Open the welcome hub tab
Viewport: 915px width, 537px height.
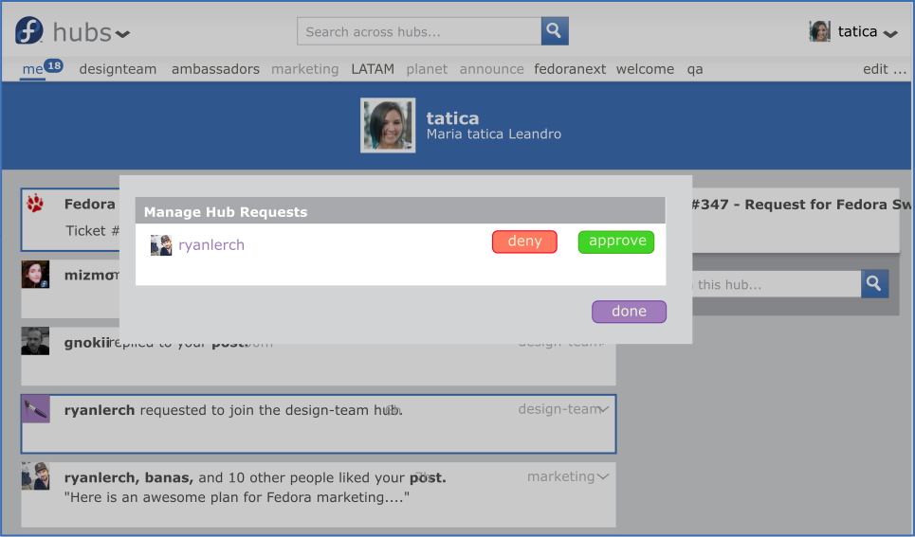[645, 69]
